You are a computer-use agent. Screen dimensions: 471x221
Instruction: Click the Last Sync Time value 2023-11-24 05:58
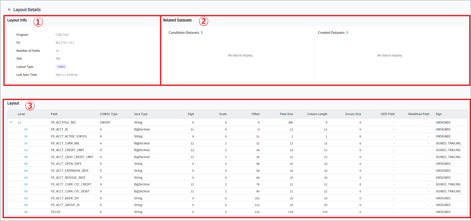[67, 75]
